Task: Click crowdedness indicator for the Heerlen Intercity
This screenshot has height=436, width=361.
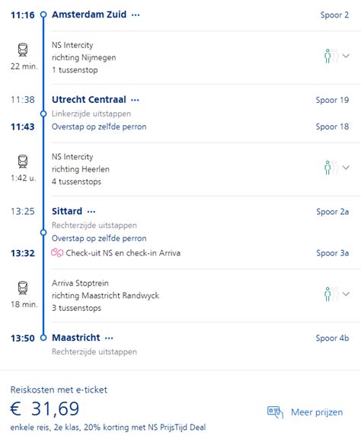Action: click(331, 168)
